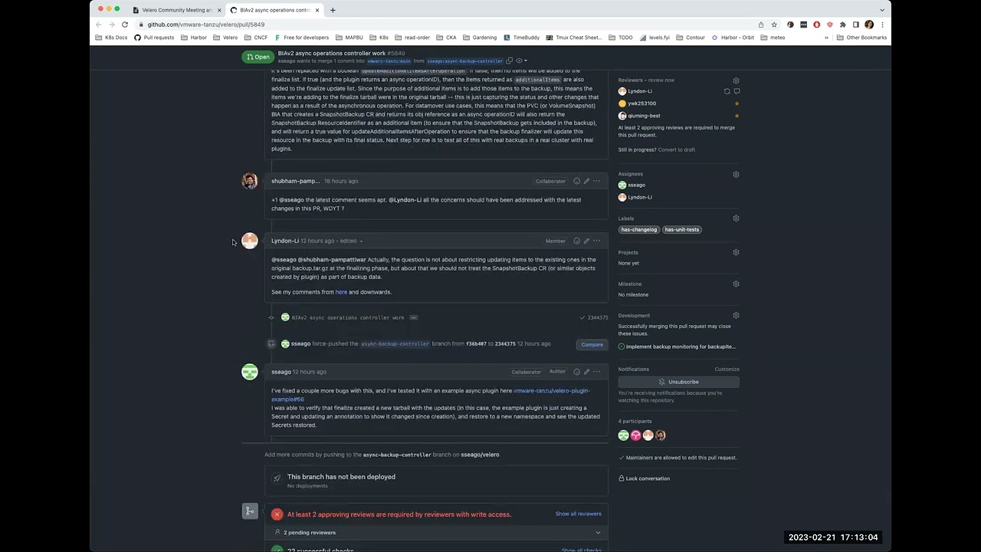Open the Milestone settings gear
981x552 pixels.
[x=736, y=284]
